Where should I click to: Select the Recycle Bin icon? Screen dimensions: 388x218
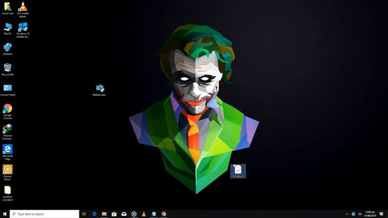pyautogui.click(x=7, y=70)
